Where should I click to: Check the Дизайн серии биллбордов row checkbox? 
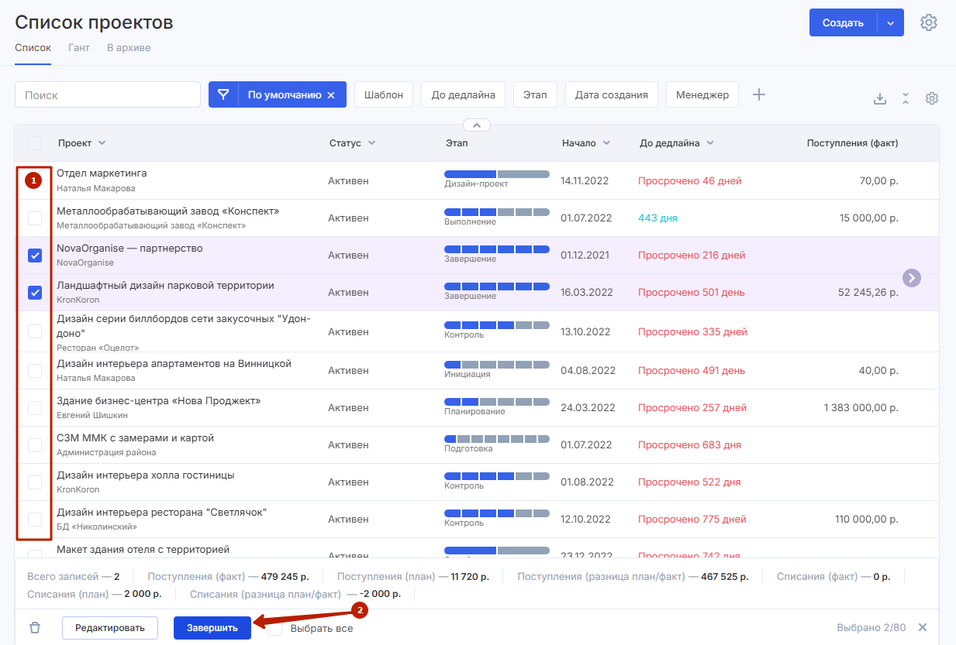click(x=35, y=331)
